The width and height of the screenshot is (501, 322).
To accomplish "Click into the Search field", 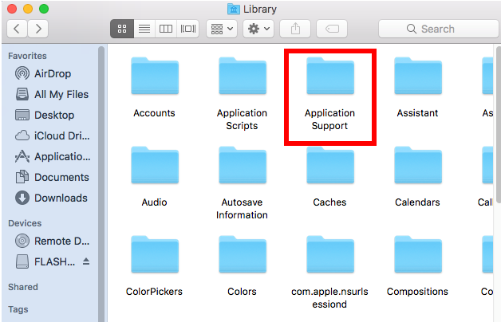I will (439, 29).
